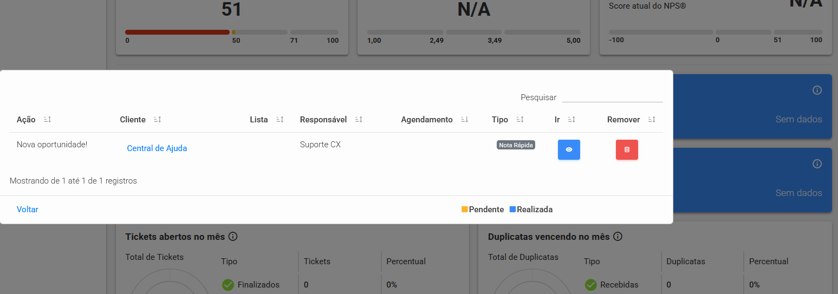The width and height of the screenshot is (838, 294).
Task: Click the Duplicatas column header
Action: point(686,262)
